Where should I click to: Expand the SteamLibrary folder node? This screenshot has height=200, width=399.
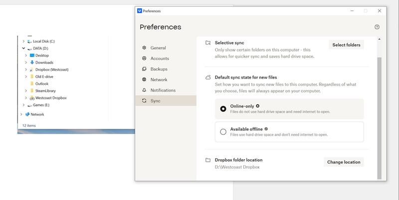(x=26, y=91)
